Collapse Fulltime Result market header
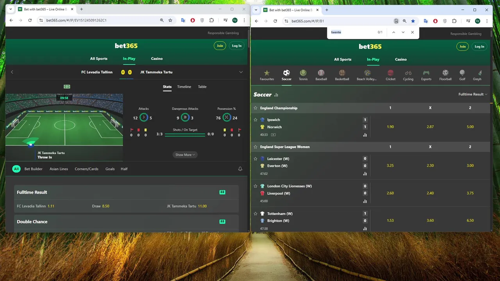Screen dimensions: 500x281 coord(126,192)
